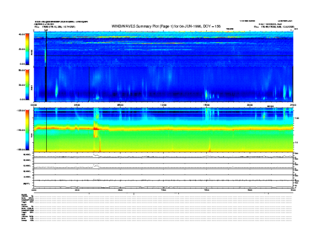Click the 00:00 tick below RAD1 panel
The height and width of the screenshot is (244, 316).
pos(34,105)
